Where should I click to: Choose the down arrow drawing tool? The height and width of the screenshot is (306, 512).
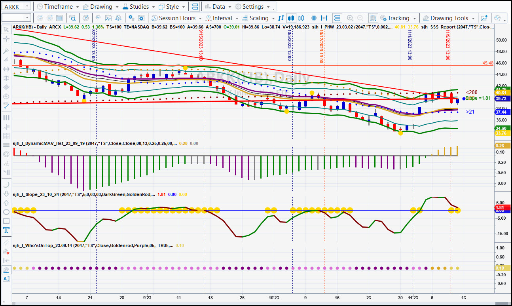point(6,194)
